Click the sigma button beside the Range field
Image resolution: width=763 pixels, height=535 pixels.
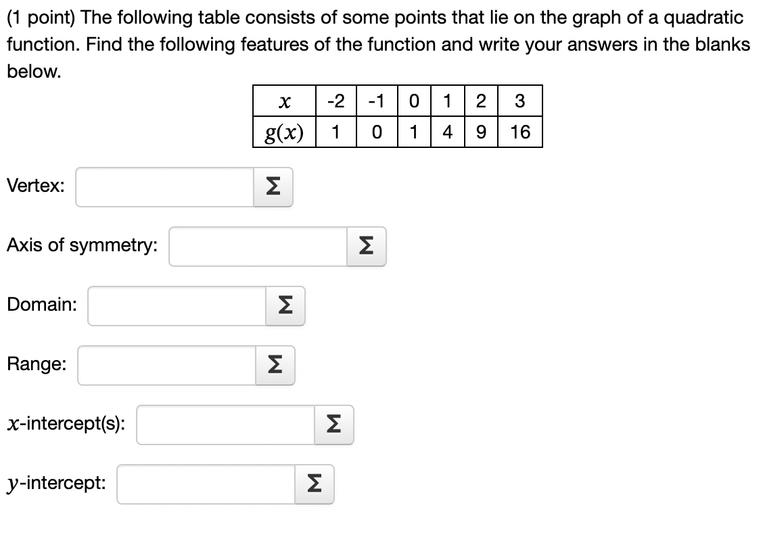tap(275, 365)
